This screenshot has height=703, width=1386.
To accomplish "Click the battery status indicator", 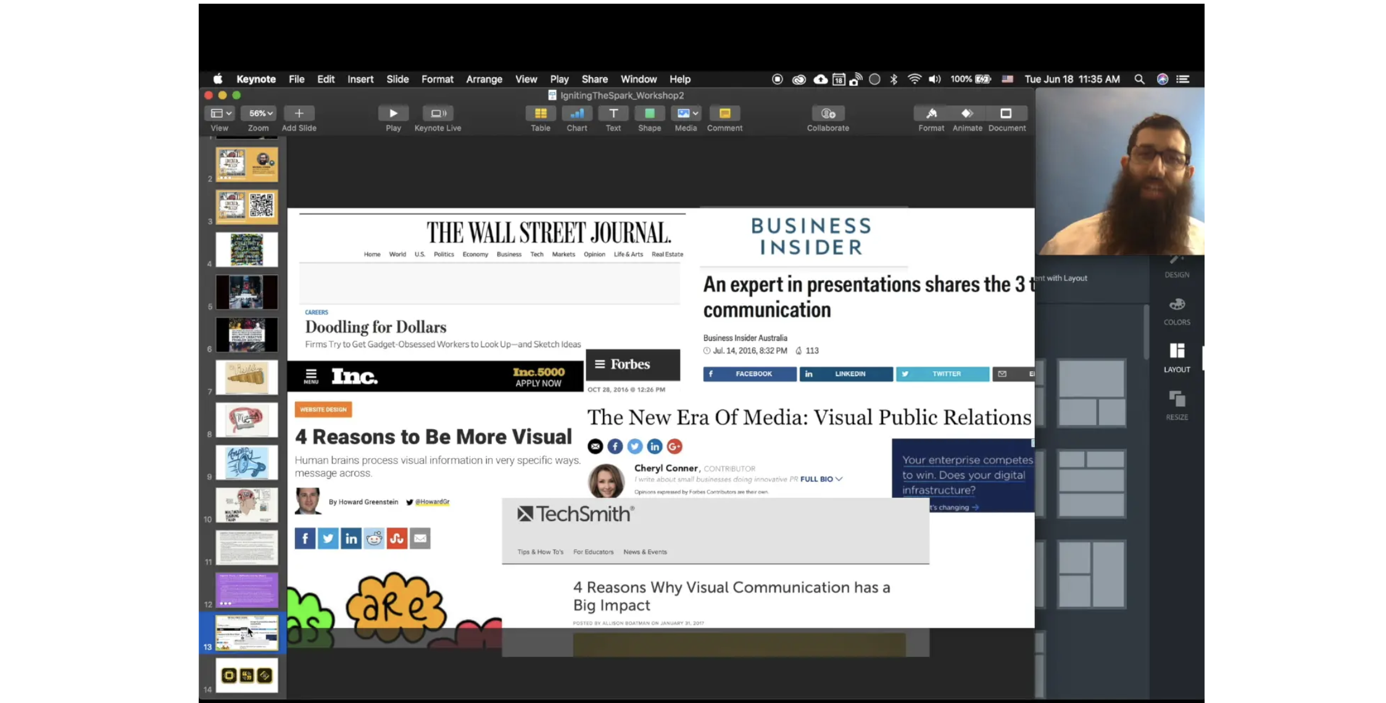I will (971, 79).
